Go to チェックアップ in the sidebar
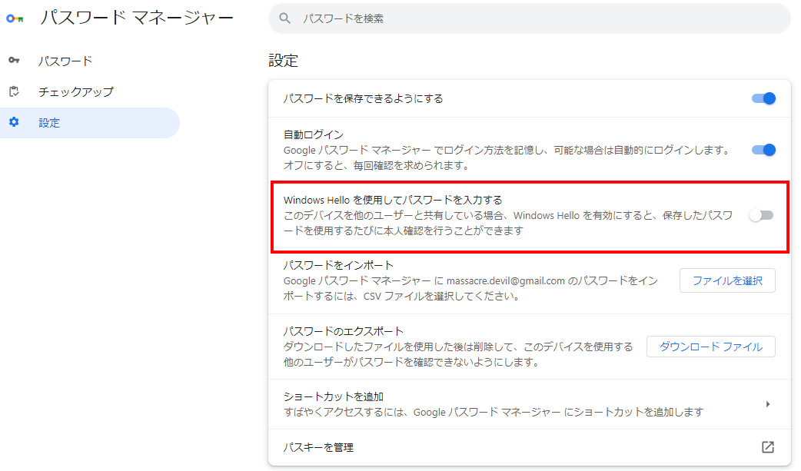Image resolution: width=801 pixels, height=471 pixels. tap(75, 91)
